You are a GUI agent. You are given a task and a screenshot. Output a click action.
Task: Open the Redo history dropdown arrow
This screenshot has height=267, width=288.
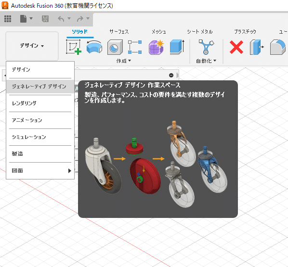coord(88,18)
